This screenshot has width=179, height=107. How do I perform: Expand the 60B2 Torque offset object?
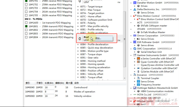(78, 77)
